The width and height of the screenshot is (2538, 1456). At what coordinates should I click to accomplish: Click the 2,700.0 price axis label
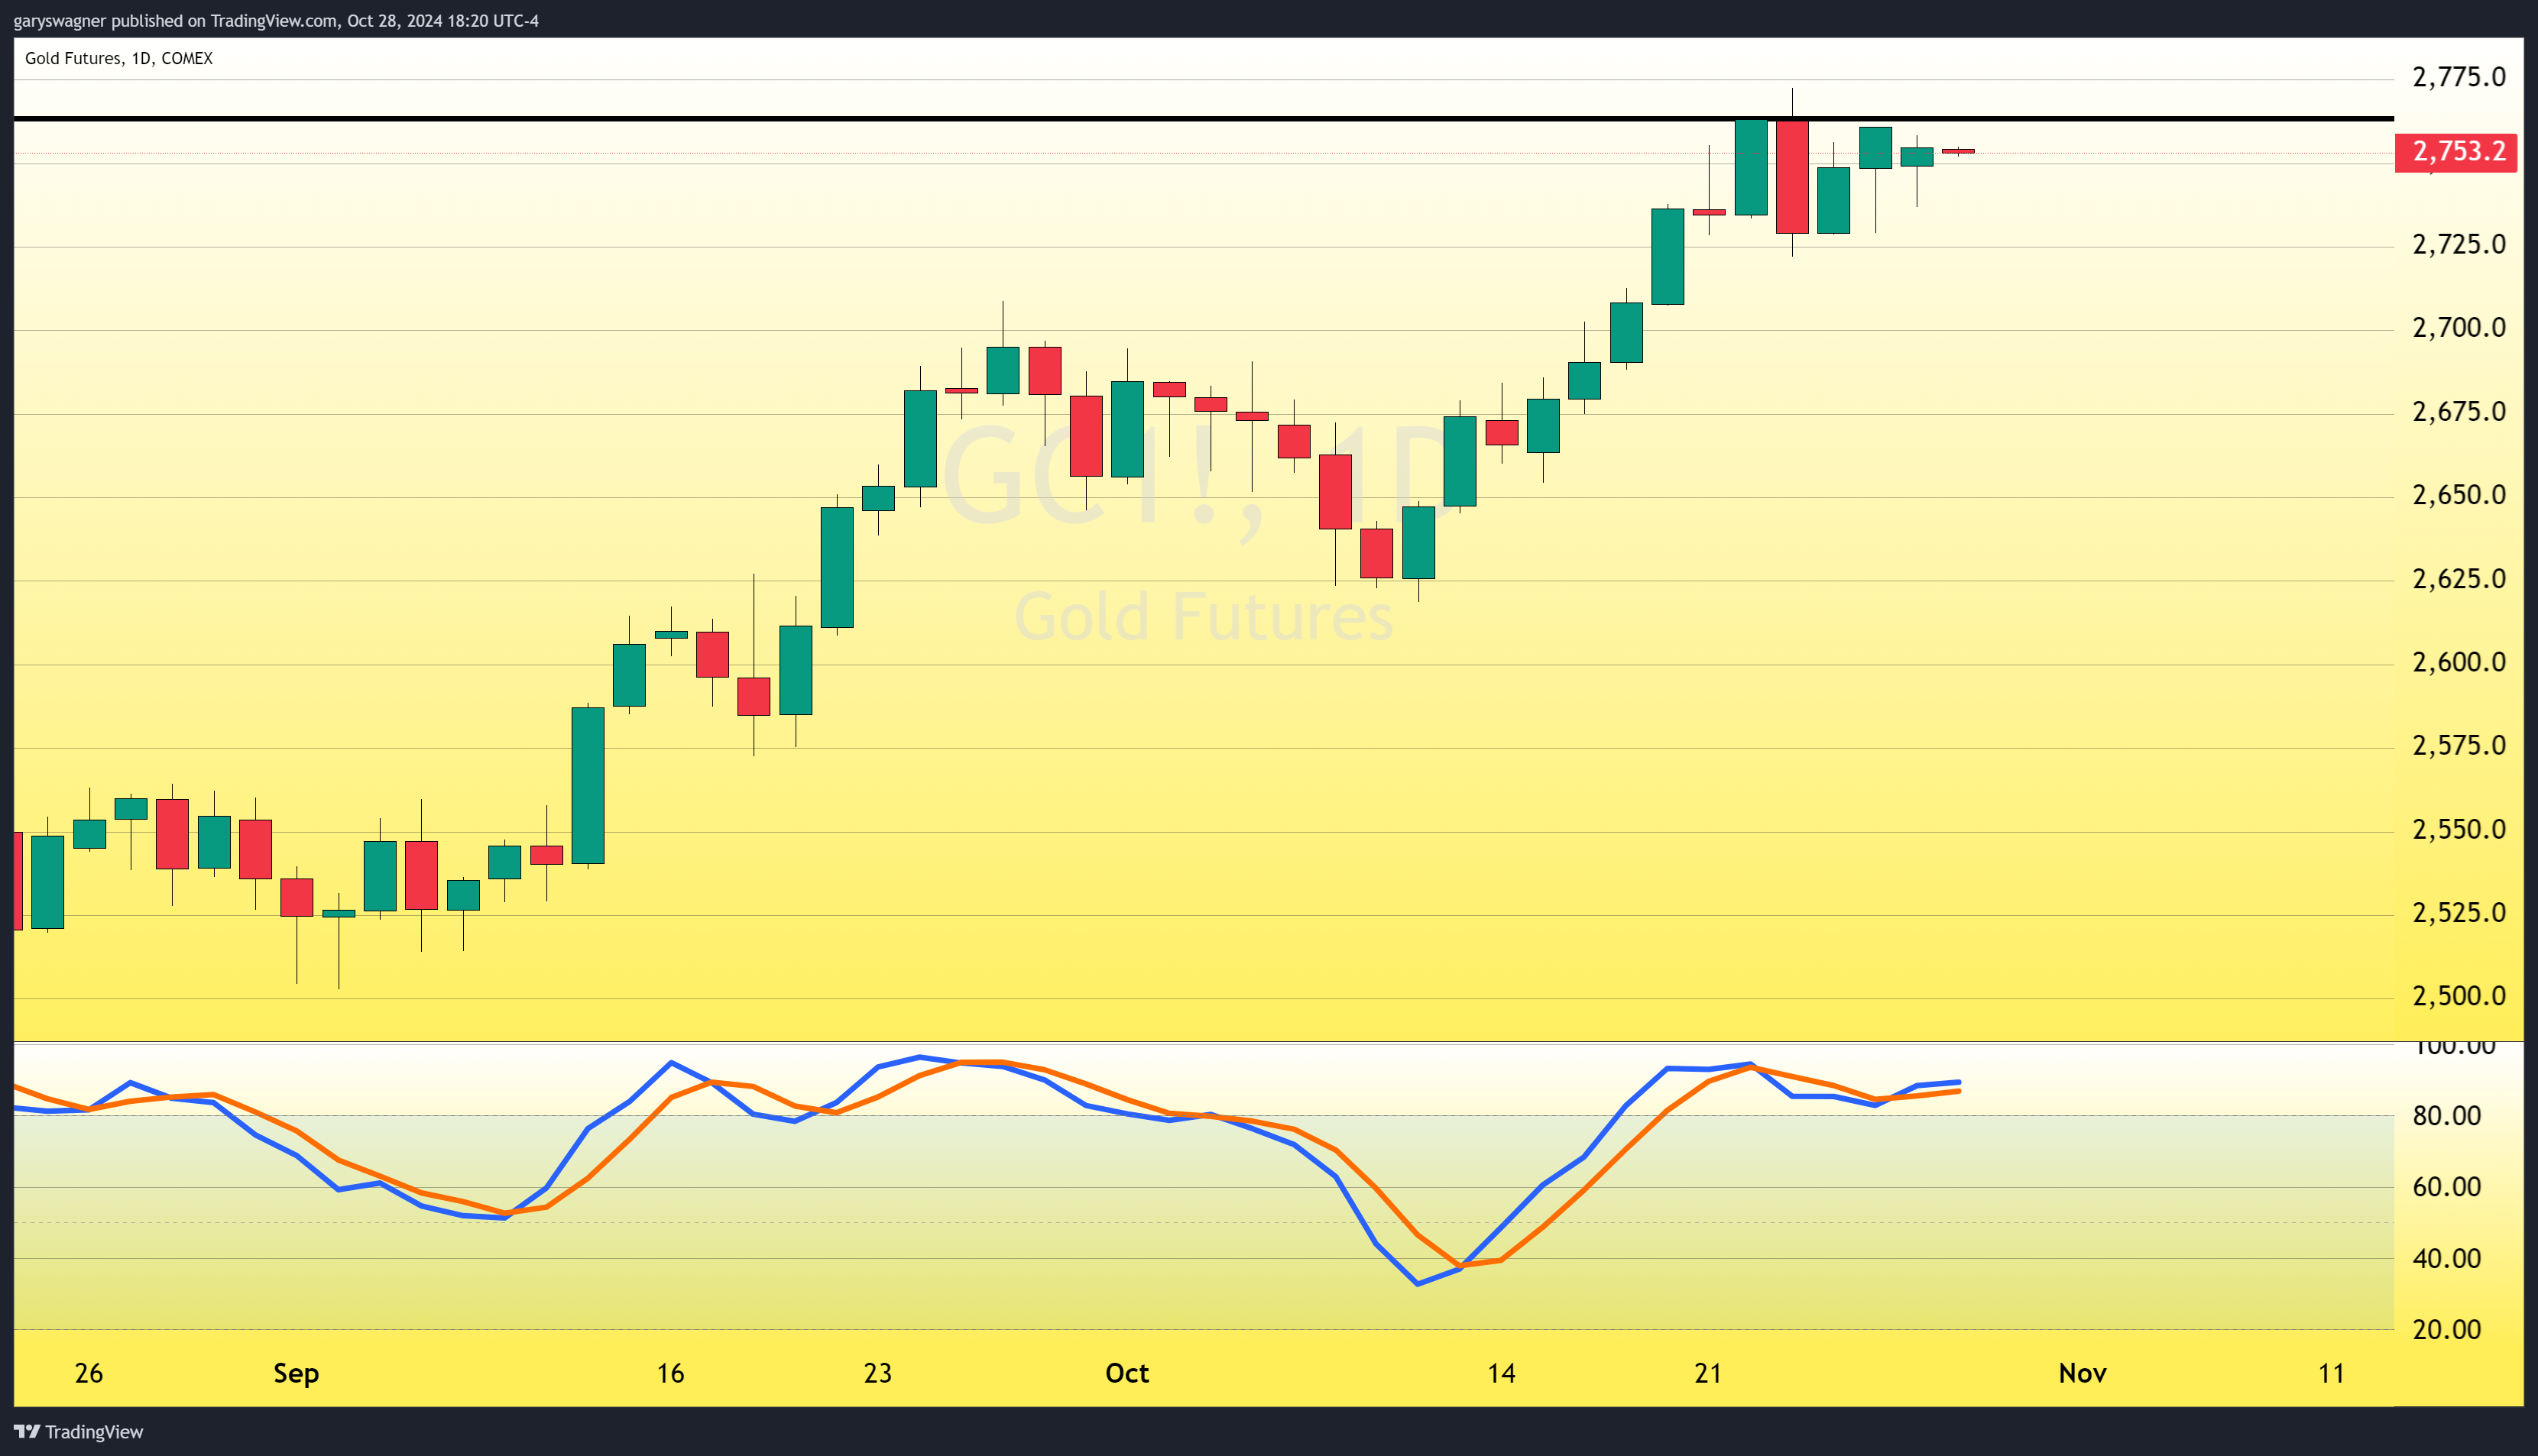pos(2458,328)
